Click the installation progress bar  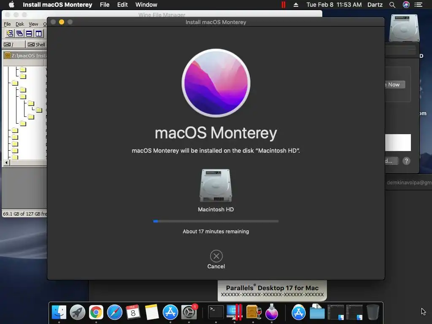click(x=216, y=221)
